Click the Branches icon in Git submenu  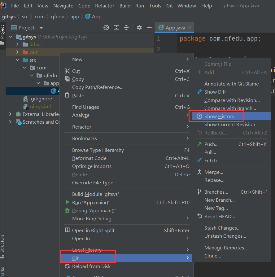pos(199,192)
